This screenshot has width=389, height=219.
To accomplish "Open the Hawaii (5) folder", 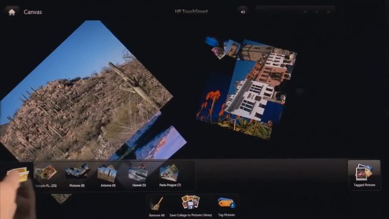I will point(139,176).
